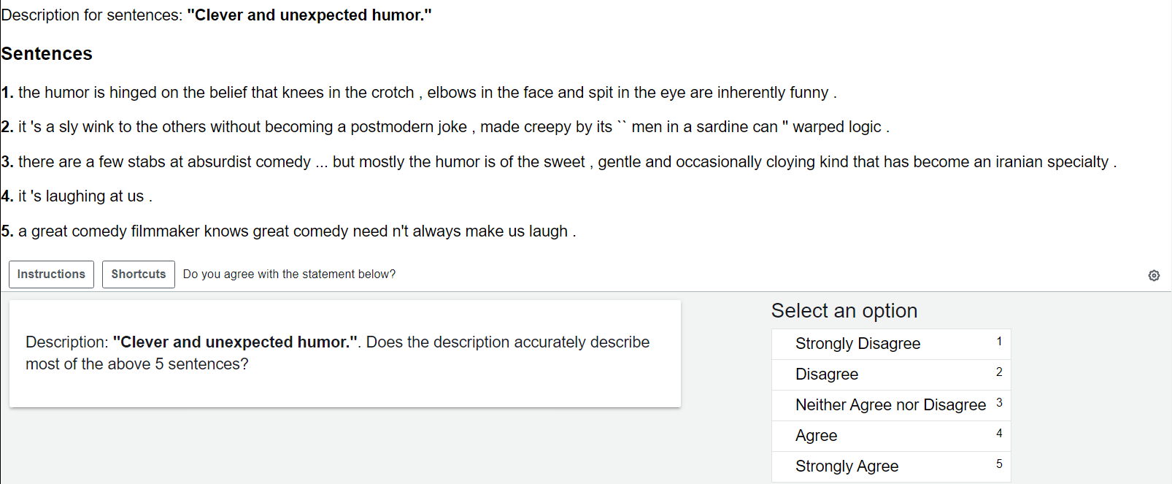Choose the Disagree option
This screenshot has width=1172, height=484.
[x=891, y=374]
